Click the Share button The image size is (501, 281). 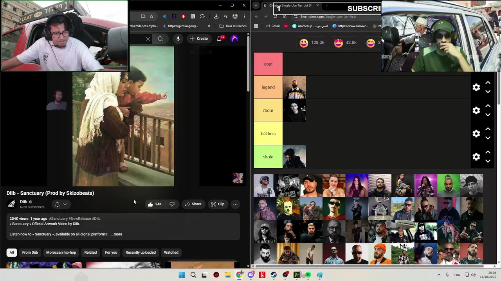tap(193, 204)
